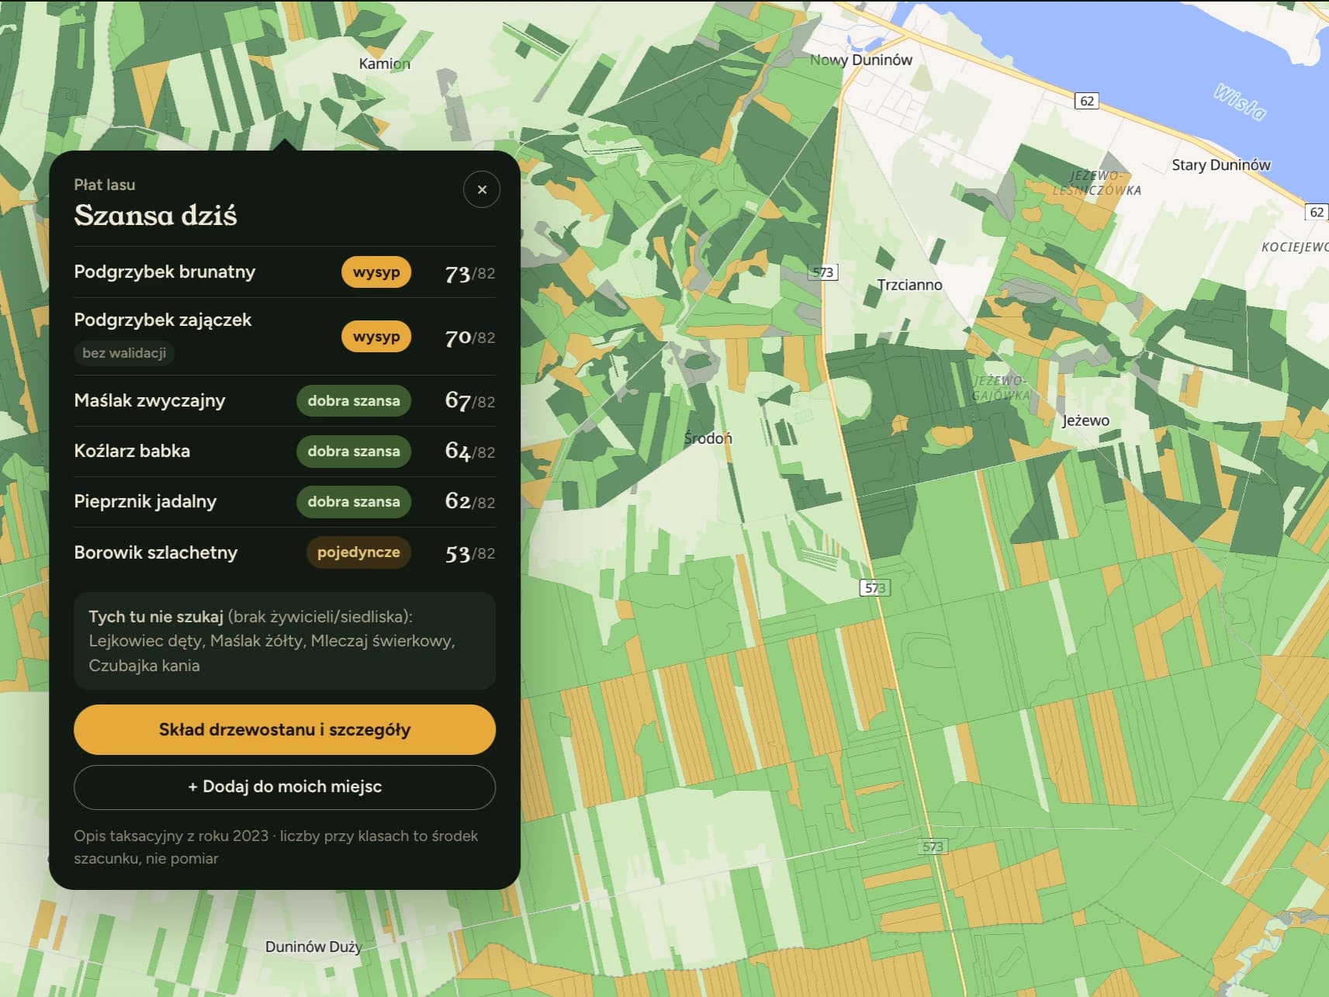
Task: Click the Nowy Duninów map label
Action: pyautogui.click(x=861, y=60)
